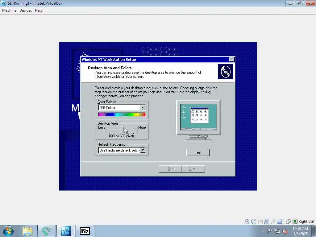Viewport: 316px width, 237px height.
Task: Click the Desktop Area slider thumb
Action: coord(122,129)
